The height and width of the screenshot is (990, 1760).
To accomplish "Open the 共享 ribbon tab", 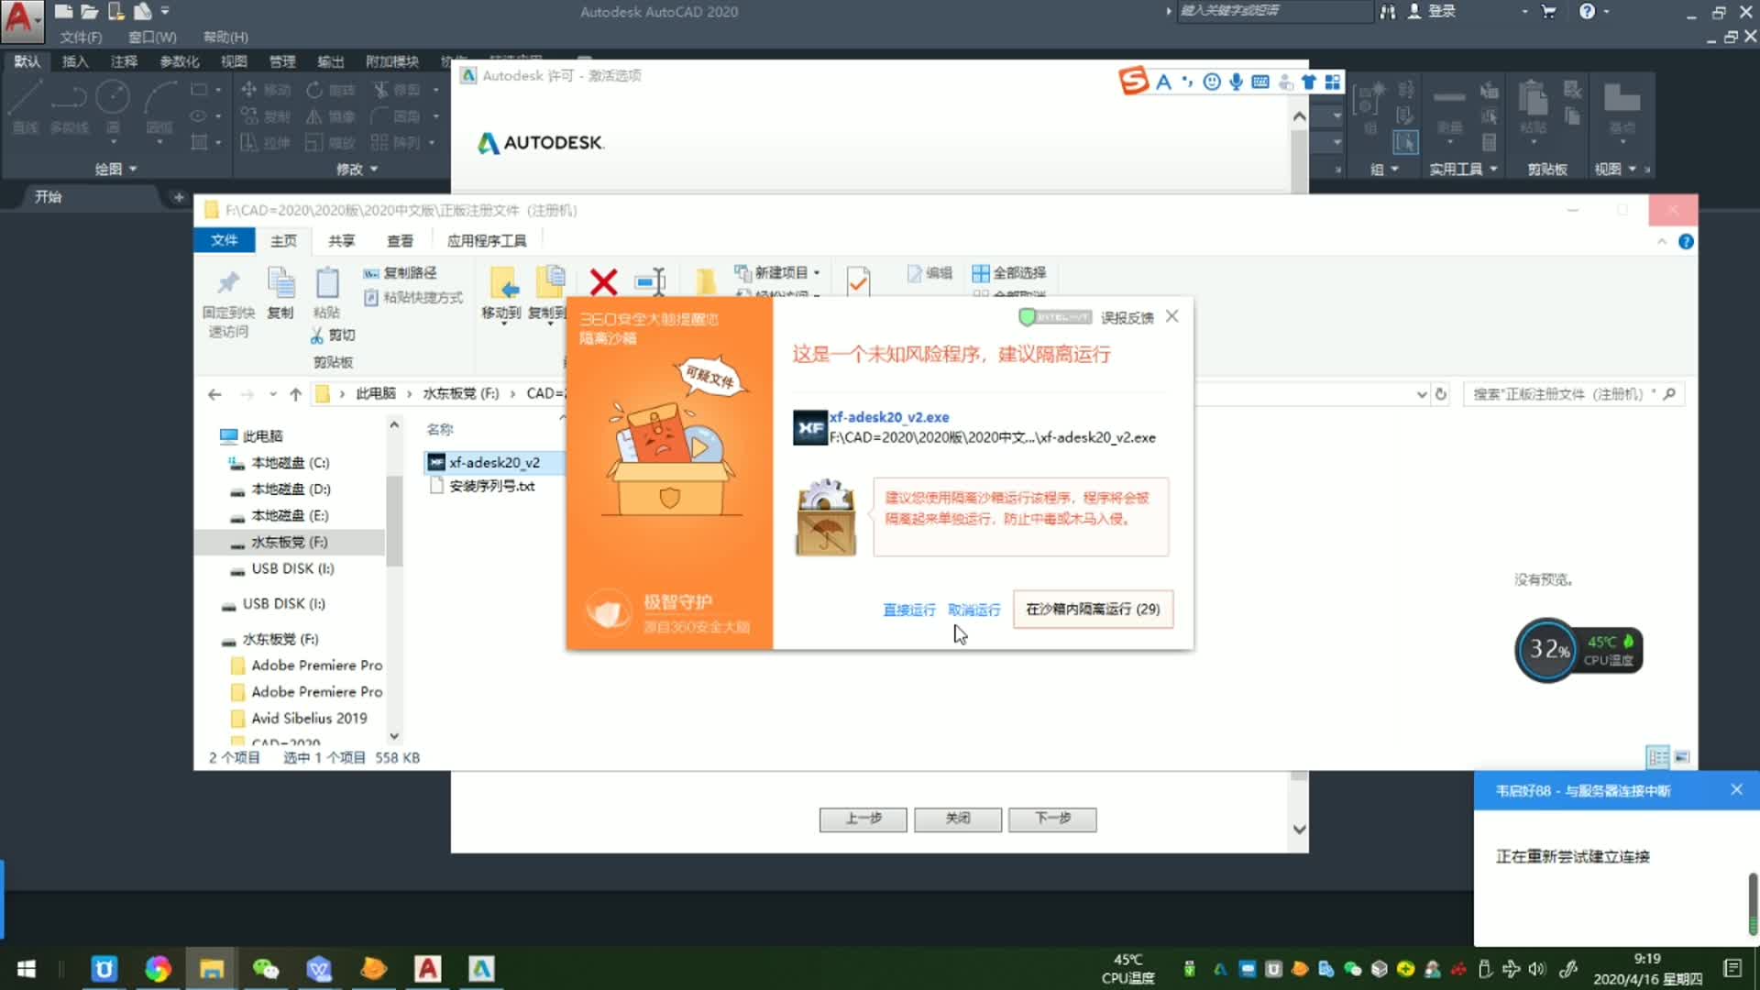I will [x=341, y=240].
